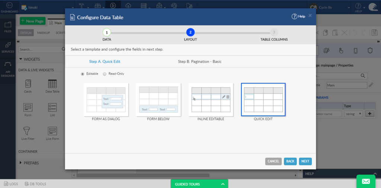Click the Delete X icon in the editor toolbar
The width and height of the screenshot is (381, 188).
click(x=344, y=33)
